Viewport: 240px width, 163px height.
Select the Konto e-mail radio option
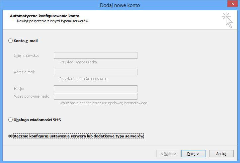10,41
